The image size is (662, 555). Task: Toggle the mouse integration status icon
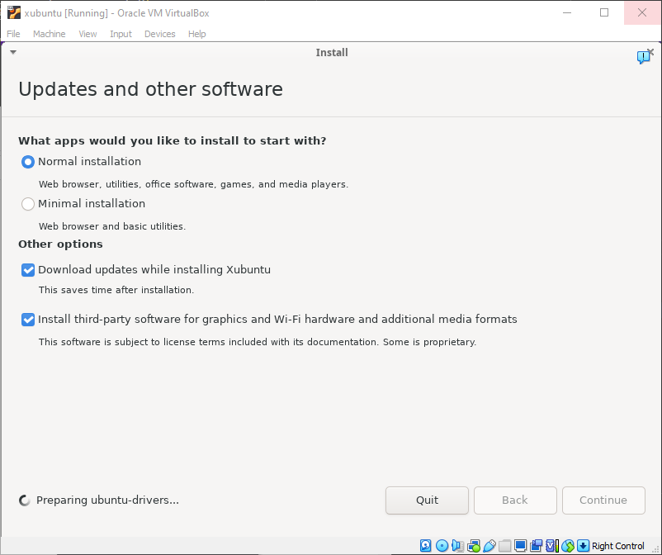568,546
